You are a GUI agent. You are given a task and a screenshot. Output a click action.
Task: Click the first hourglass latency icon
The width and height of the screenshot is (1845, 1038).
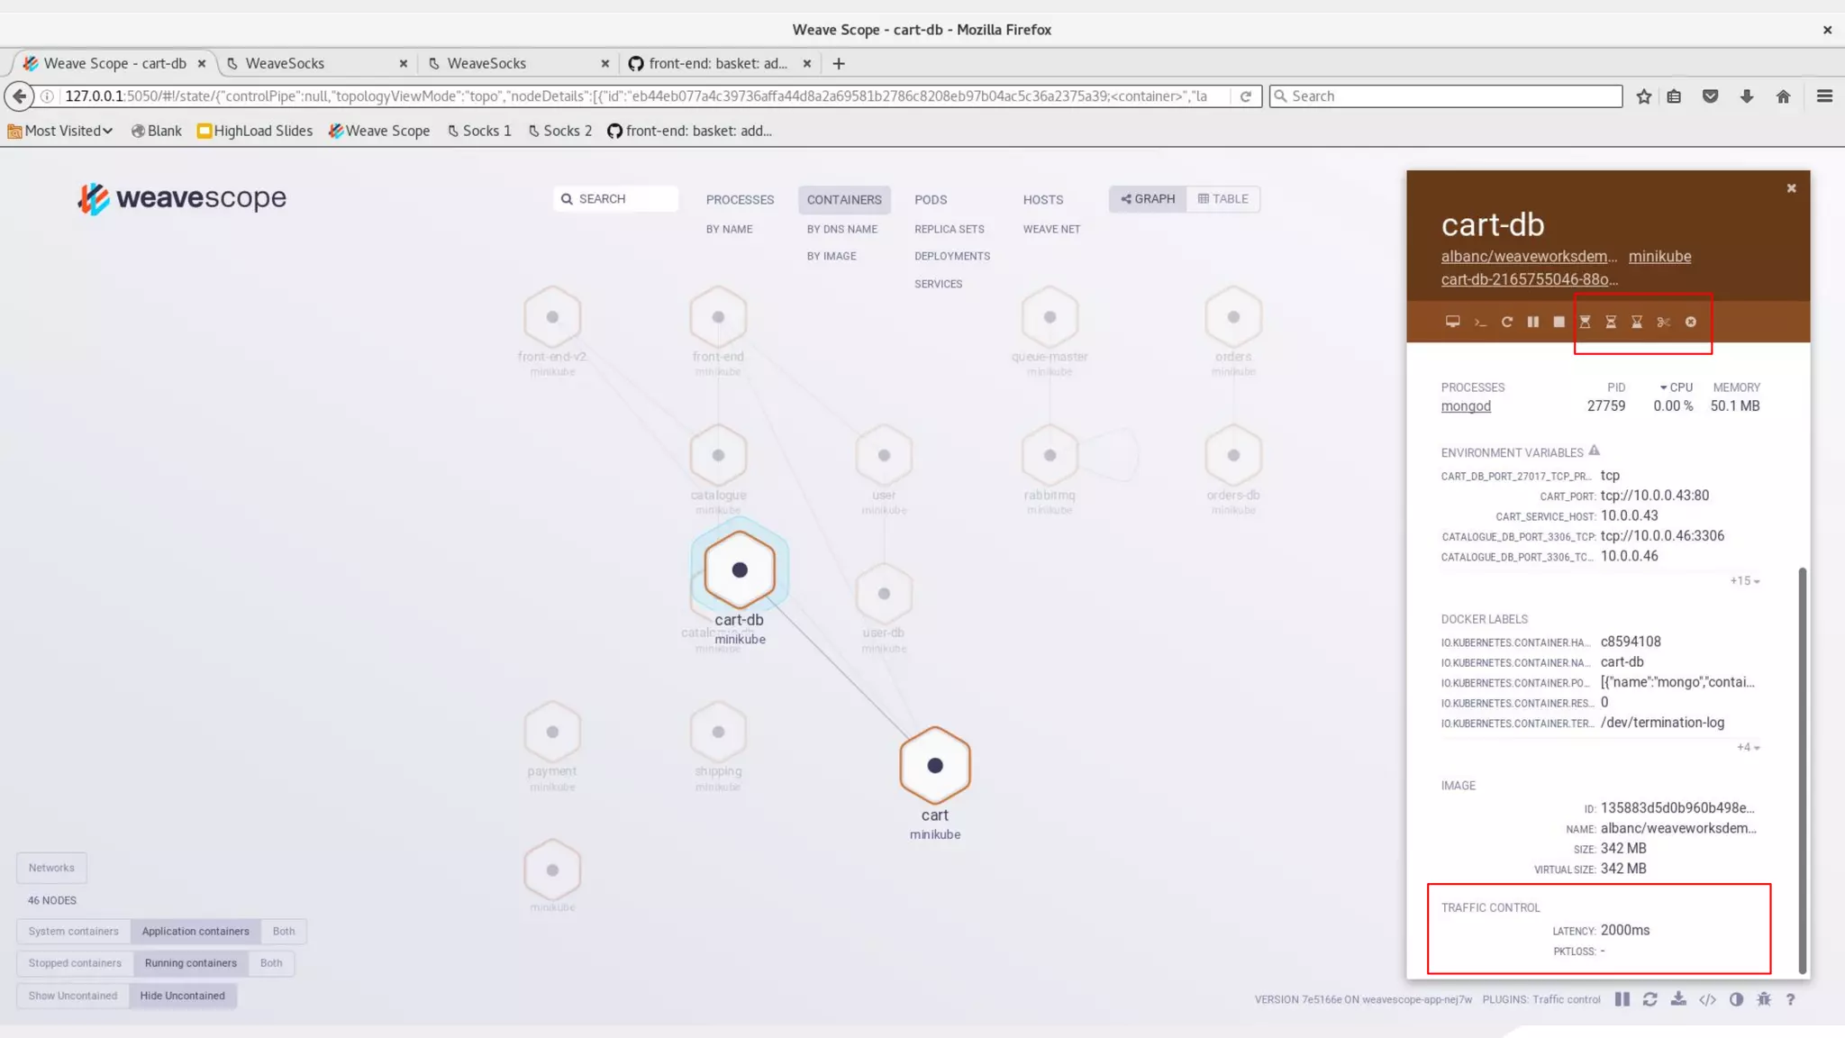pyautogui.click(x=1585, y=322)
